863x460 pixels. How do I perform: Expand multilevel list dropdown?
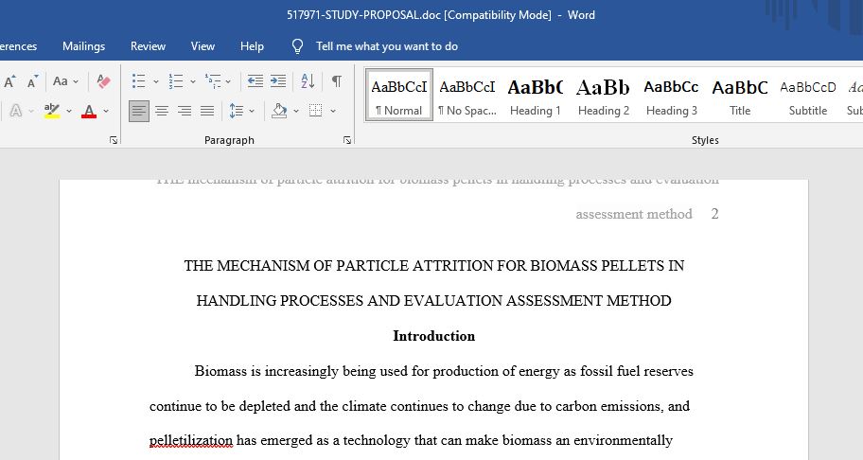click(x=228, y=81)
